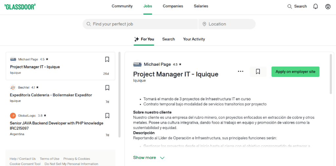Click Michael Page logo in job list card
336x166 pixels.
13,59
